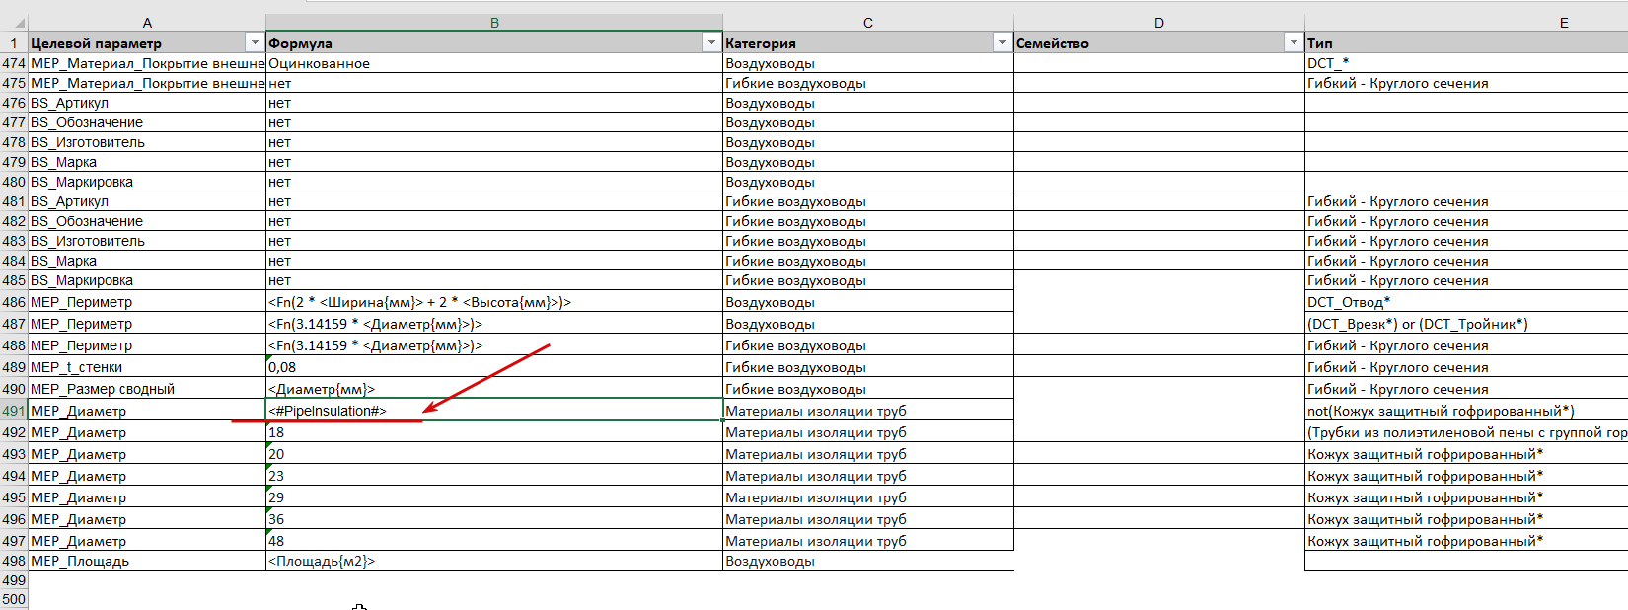Select Гибкий - Круглого сечения in row 490

click(x=1466, y=389)
